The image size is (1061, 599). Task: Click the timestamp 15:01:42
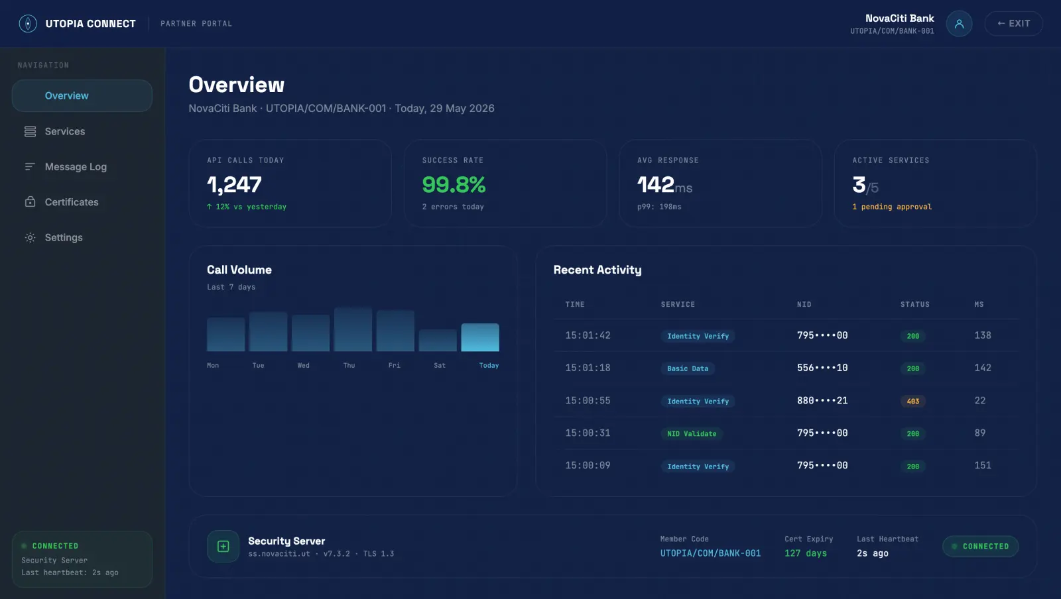(x=588, y=336)
